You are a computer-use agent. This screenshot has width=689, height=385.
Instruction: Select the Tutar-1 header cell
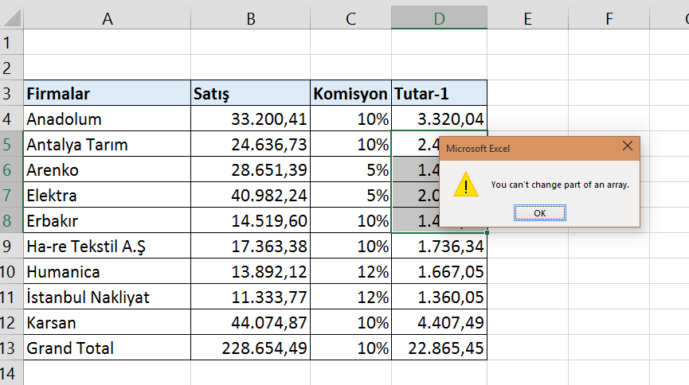(439, 94)
